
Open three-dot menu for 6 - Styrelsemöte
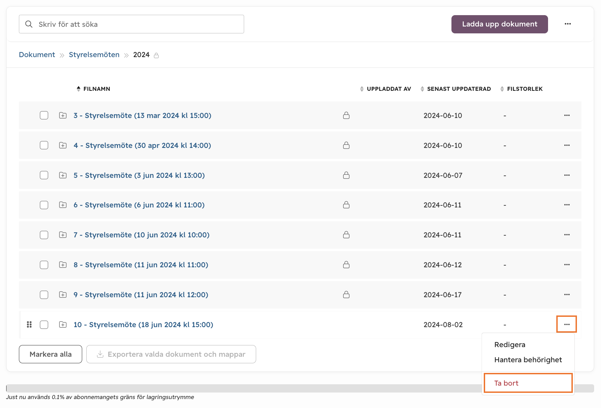pyautogui.click(x=567, y=205)
